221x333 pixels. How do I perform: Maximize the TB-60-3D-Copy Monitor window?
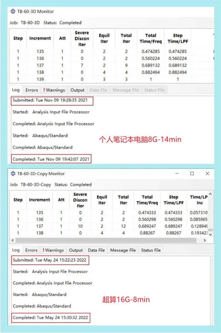pos(192,173)
